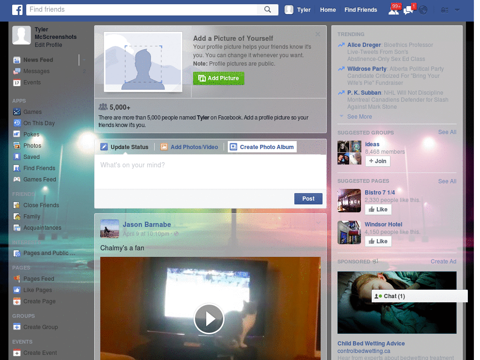Image resolution: width=480 pixels, height=360 pixels.
Task: Like the Bistro 7 1/4 page
Action: click(378, 210)
